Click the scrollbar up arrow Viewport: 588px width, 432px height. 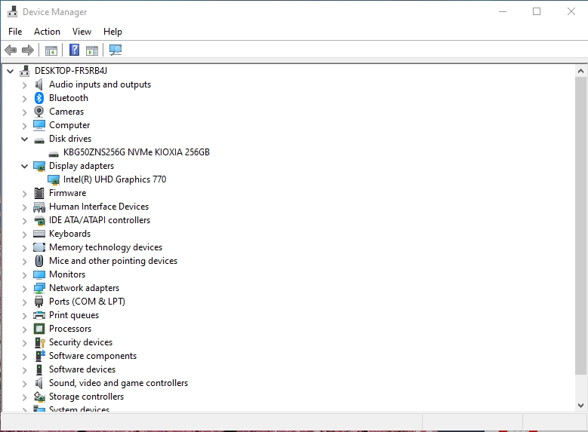pos(581,71)
